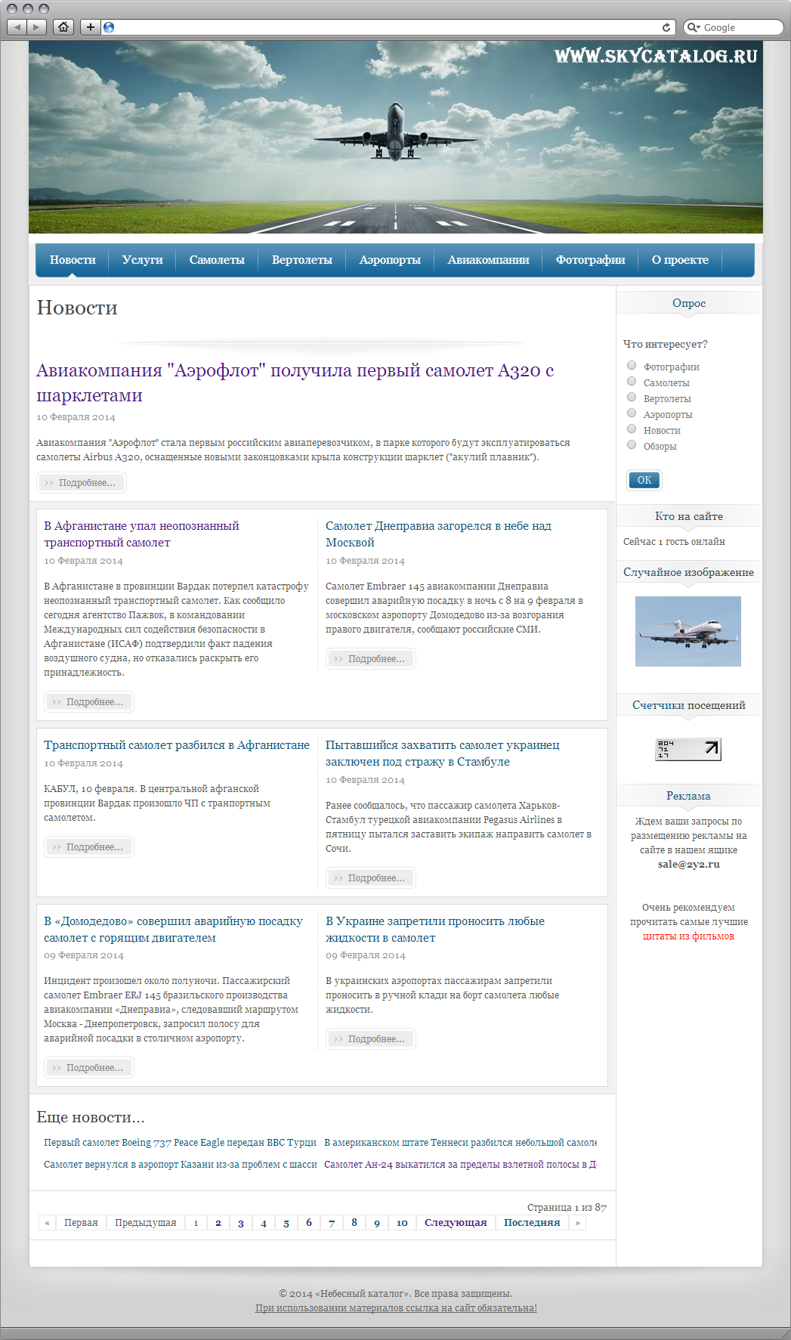The width and height of the screenshot is (791, 1340).
Task: Open headline 'В Афганистане упал неопознанный транспортный самолет'
Action: pyautogui.click(x=141, y=534)
